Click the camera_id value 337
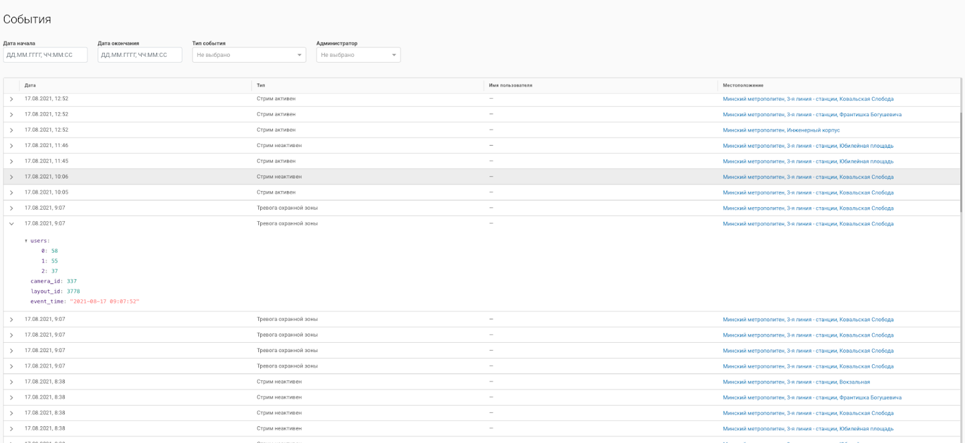The image size is (965, 443). (72, 281)
